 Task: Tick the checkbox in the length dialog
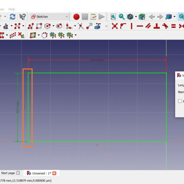pos(180,101)
